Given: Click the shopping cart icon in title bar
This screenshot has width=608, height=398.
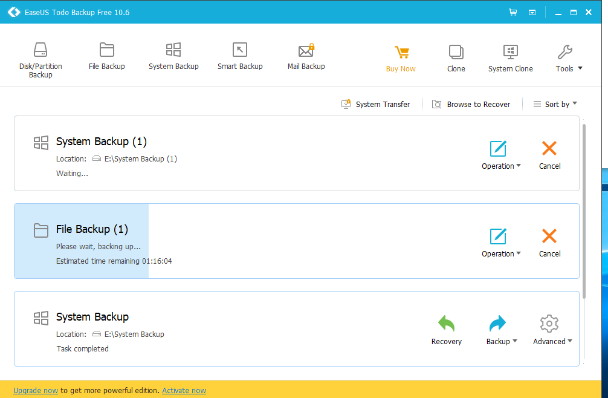Looking at the screenshot, I should point(513,13).
